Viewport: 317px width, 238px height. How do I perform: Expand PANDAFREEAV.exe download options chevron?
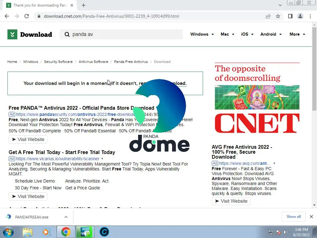[66, 217]
